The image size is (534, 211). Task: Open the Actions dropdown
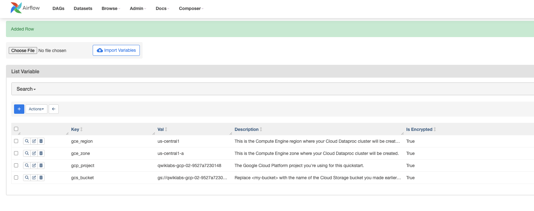(36, 109)
